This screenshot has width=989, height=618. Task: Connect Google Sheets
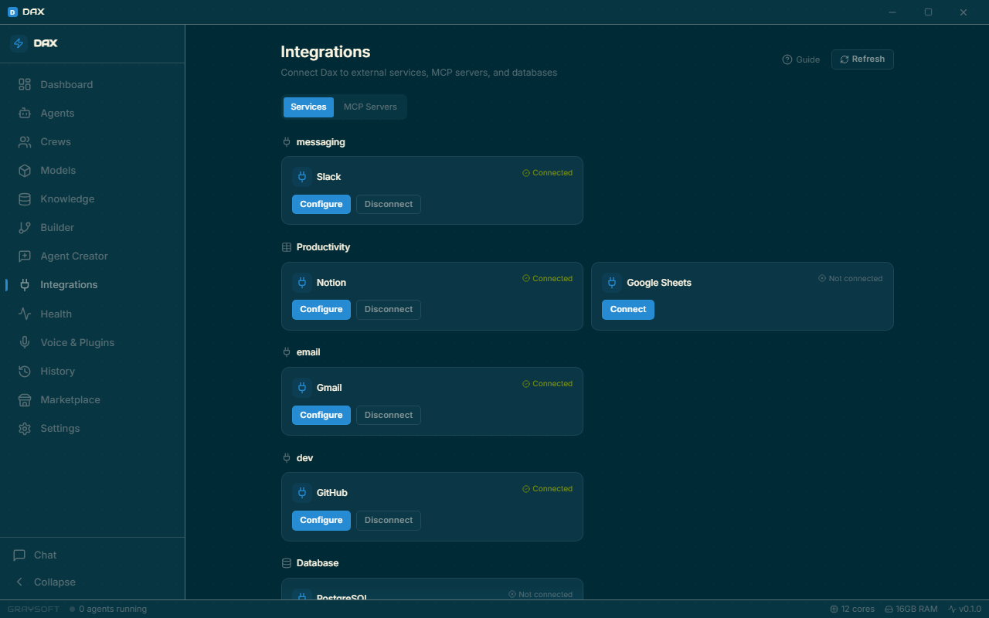pos(628,309)
